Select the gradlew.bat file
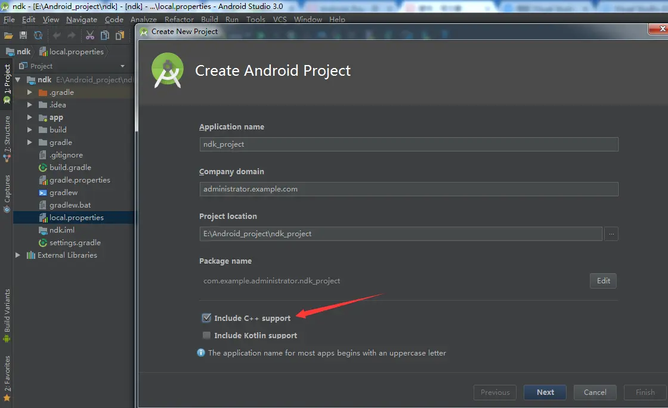The image size is (668, 408). (x=65, y=205)
